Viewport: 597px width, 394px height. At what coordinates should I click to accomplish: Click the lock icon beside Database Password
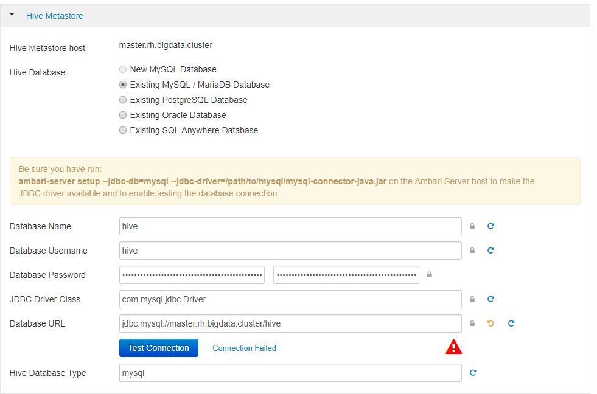(429, 275)
